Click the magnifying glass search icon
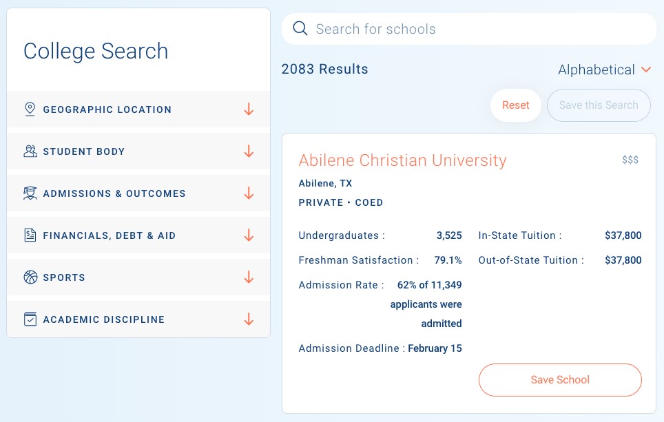Viewport: 664px width, 422px height. 300,28
